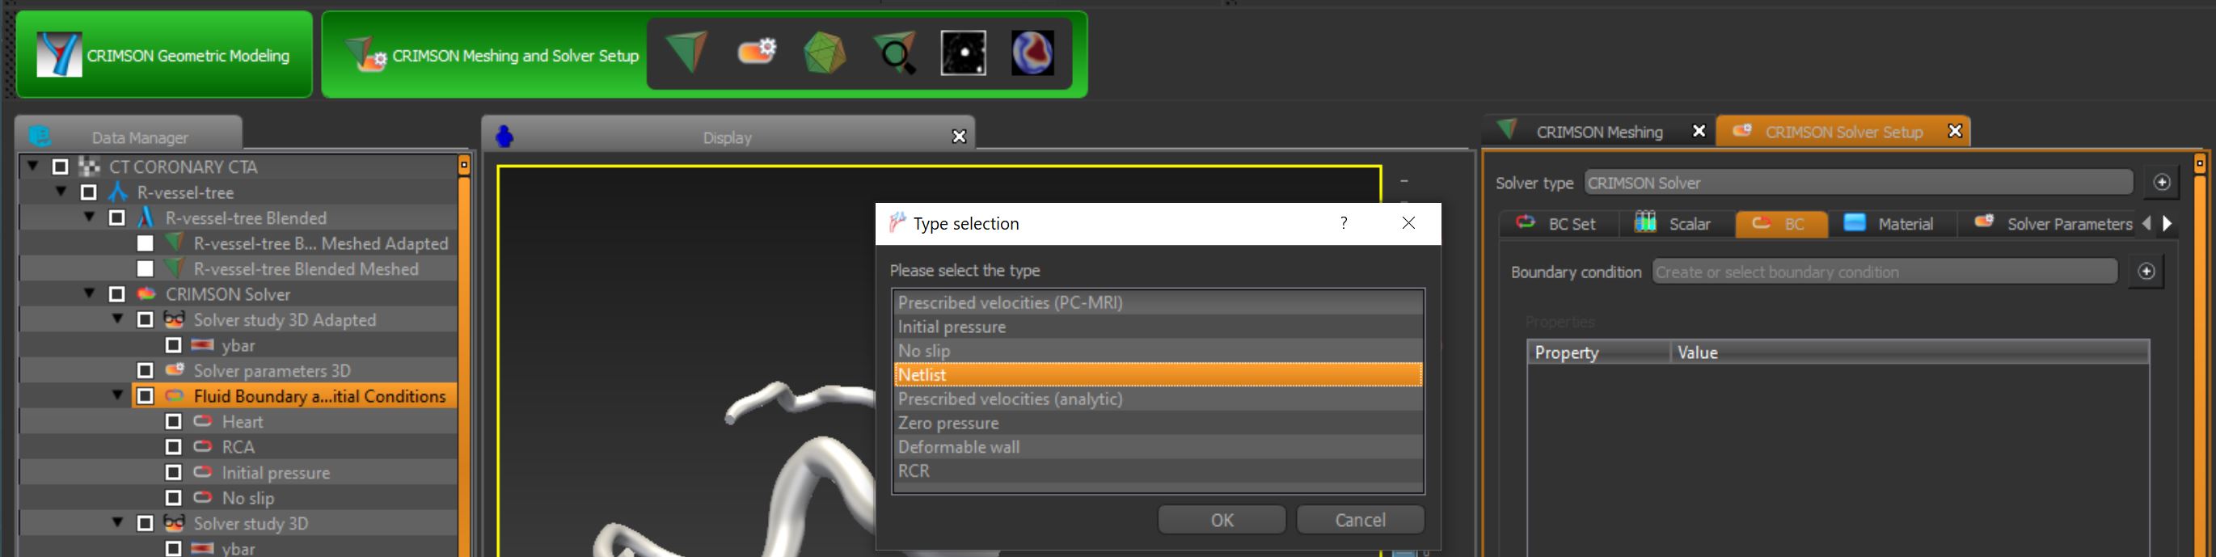This screenshot has width=2216, height=557.
Task: Click the Type selection help question mark
Action: tap(1344, 223)
